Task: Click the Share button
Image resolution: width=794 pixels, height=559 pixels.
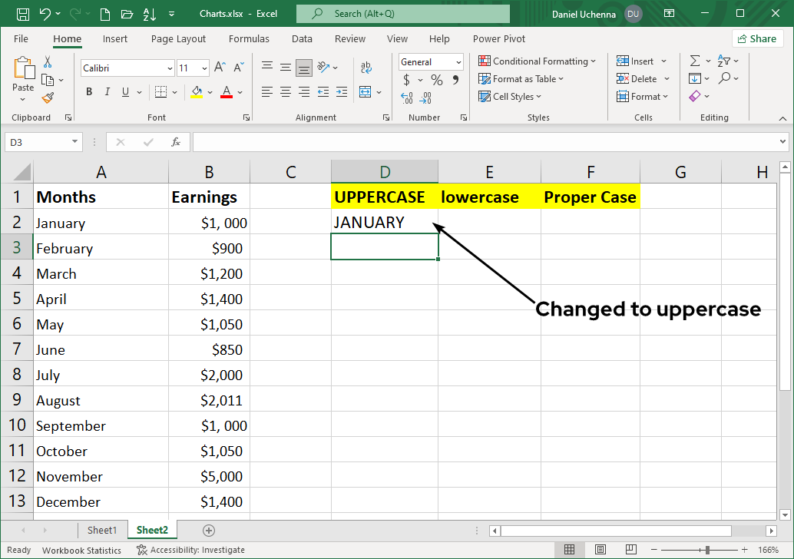Action: click(x=757, y=39)
